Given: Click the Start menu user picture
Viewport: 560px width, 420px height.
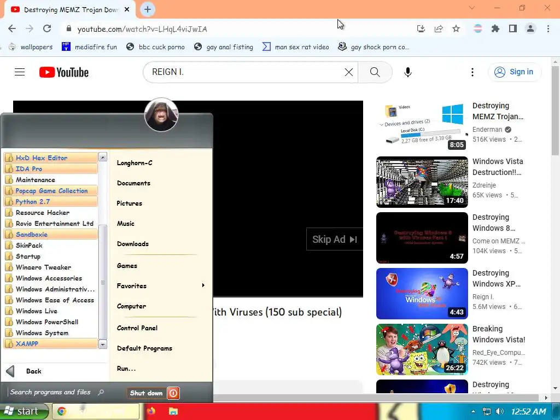Looking at the screenshot, I should point(161,115).
